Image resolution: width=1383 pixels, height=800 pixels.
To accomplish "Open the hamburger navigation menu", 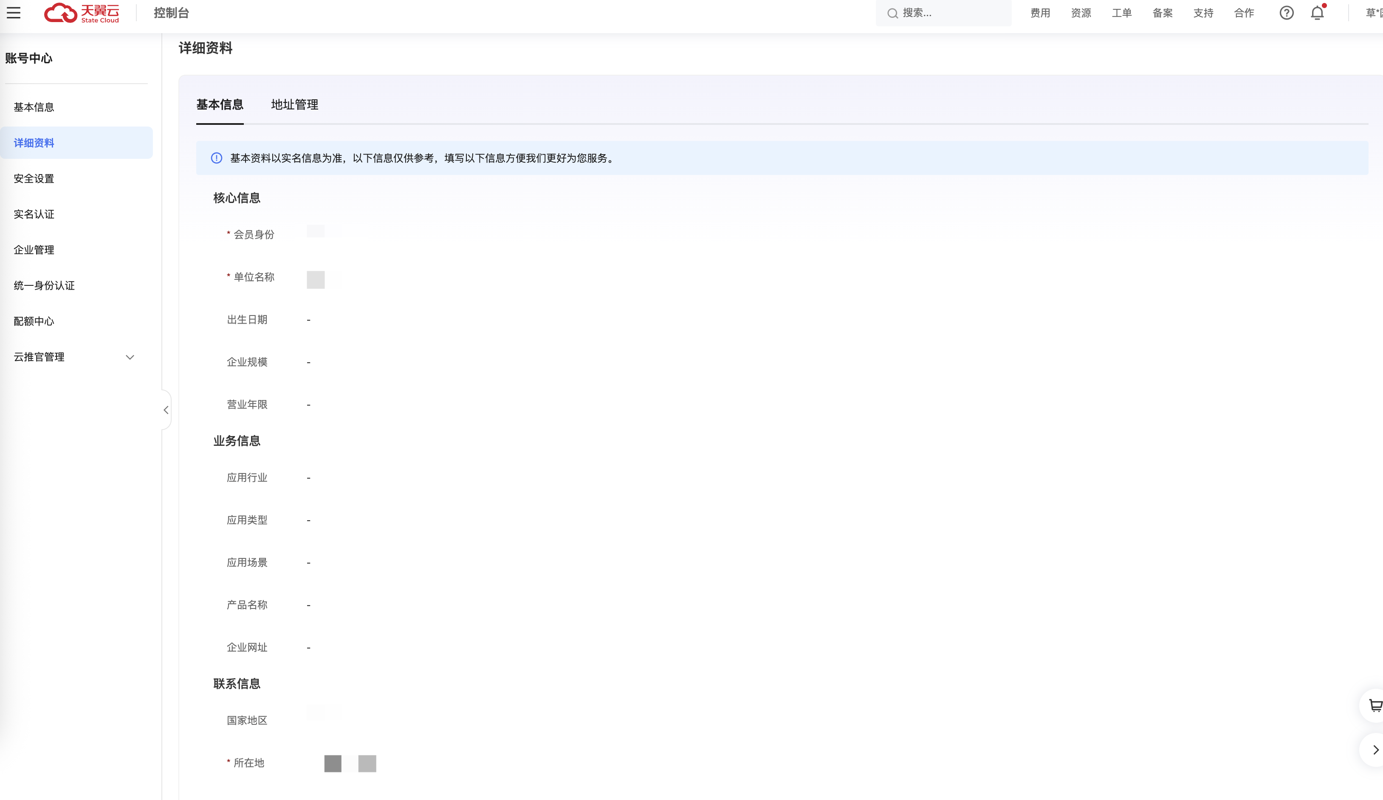I will pyautogui.click(x=14, y=13).
